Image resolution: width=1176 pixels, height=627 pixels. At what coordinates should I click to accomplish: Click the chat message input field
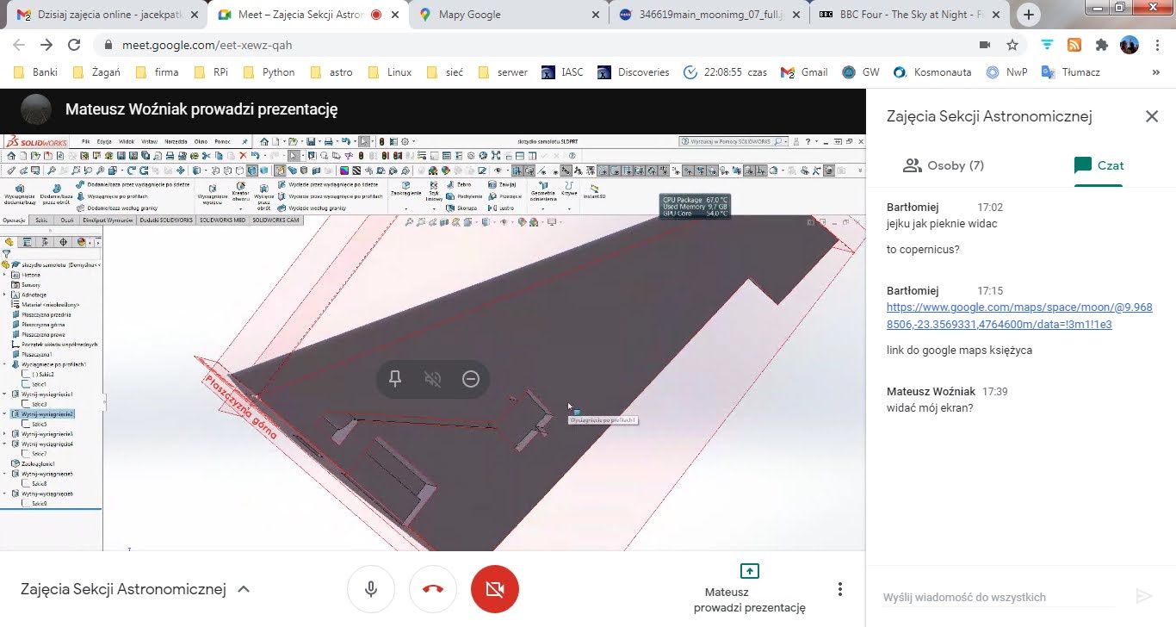999,597
